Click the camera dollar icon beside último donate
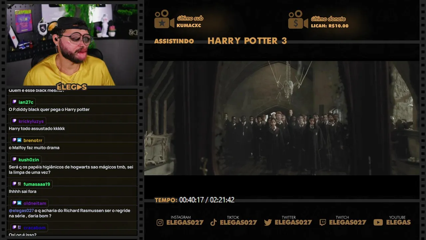Screen dimensions: 426x240 (298, 19)
